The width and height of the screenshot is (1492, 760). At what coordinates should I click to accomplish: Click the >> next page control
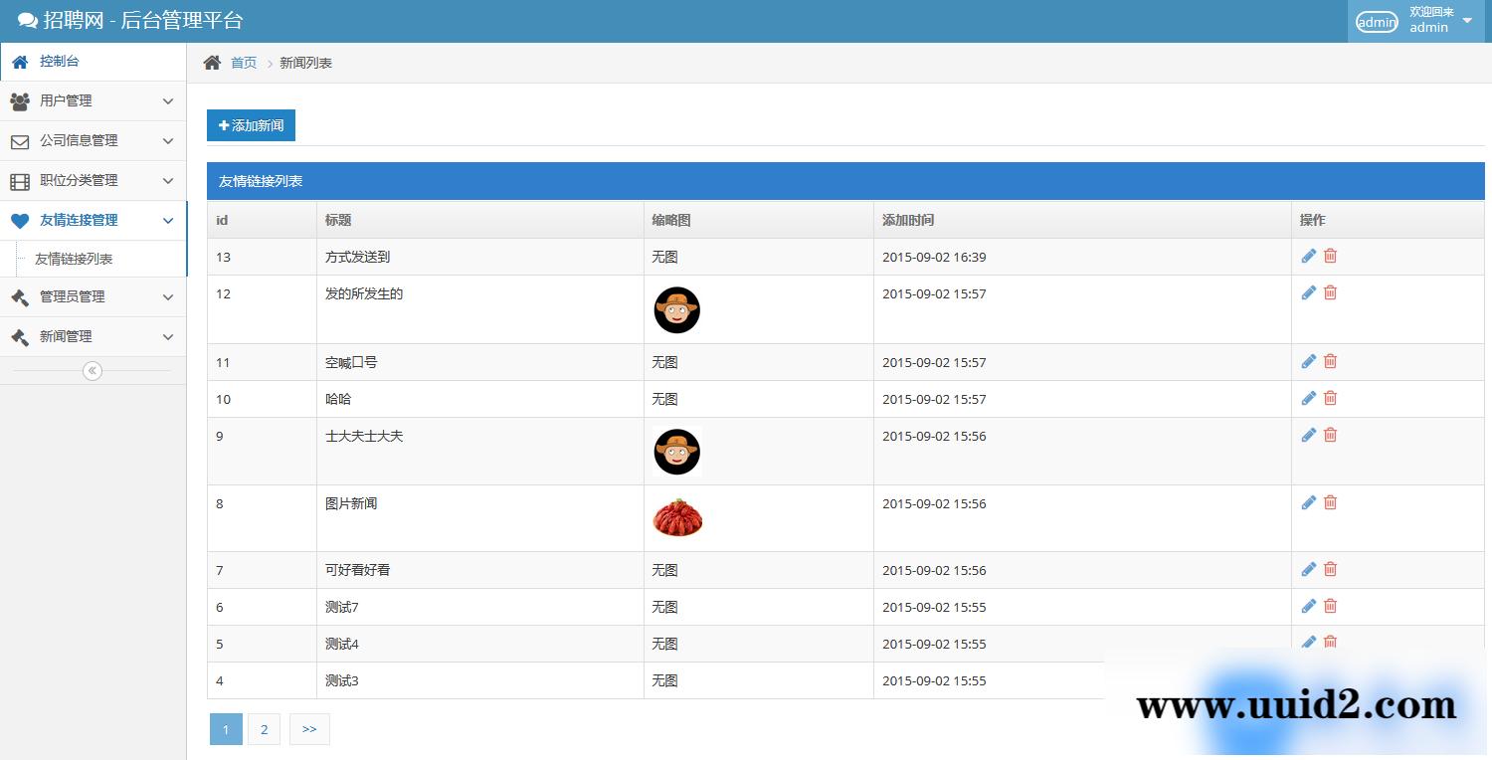pos(309,729)
